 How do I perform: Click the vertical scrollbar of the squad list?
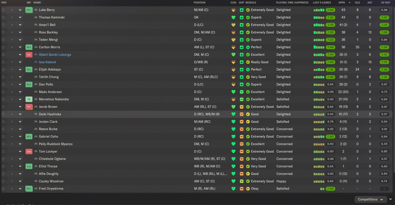tap(394, 89)
